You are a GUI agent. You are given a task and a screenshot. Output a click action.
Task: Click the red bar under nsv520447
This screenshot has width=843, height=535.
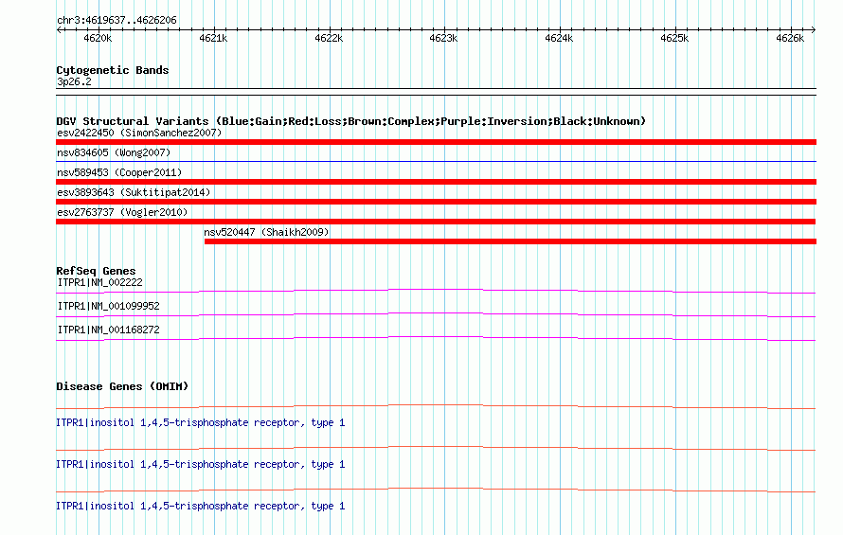click(x=511, y=241)
